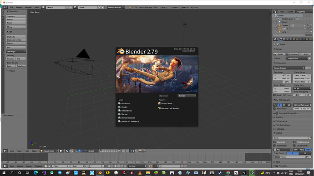Open the Python API Reference link
The height and width of the screenshot is (176, 314).
pos(130,121)
